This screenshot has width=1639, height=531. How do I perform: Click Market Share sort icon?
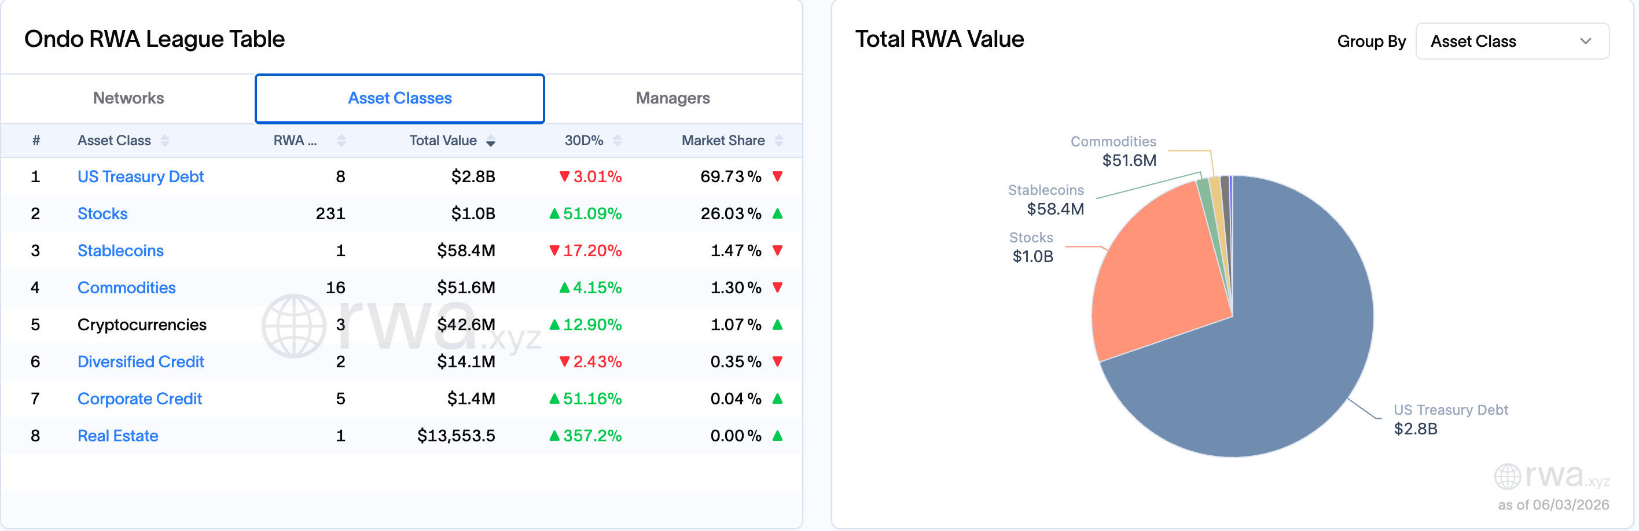tap(779, 141)
